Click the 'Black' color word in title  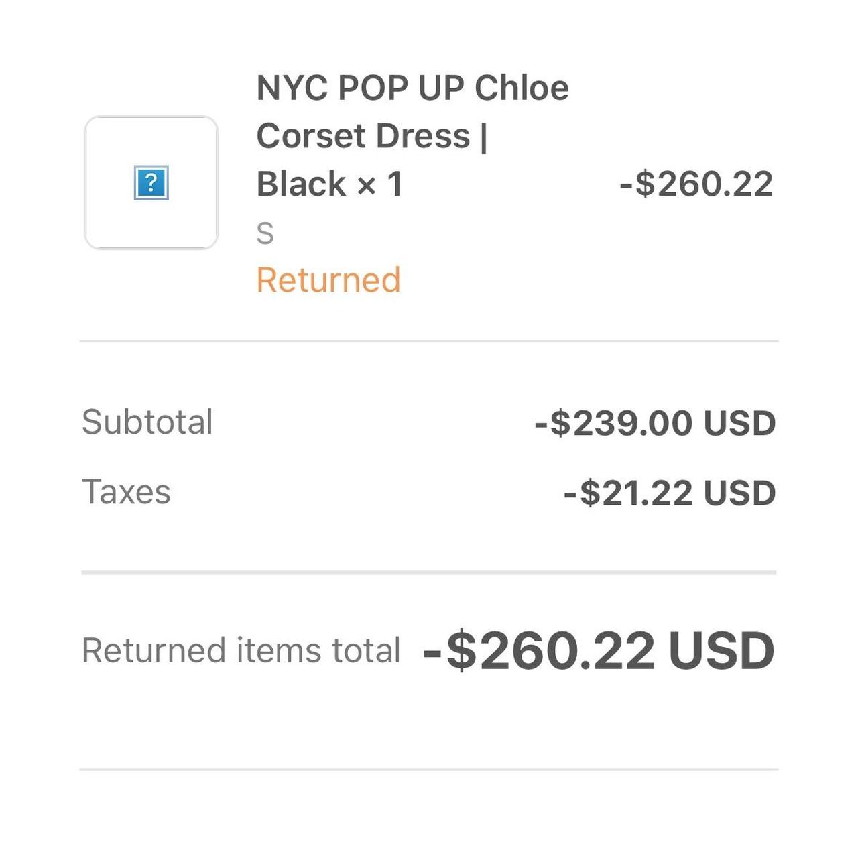click(x=302, y=184)
